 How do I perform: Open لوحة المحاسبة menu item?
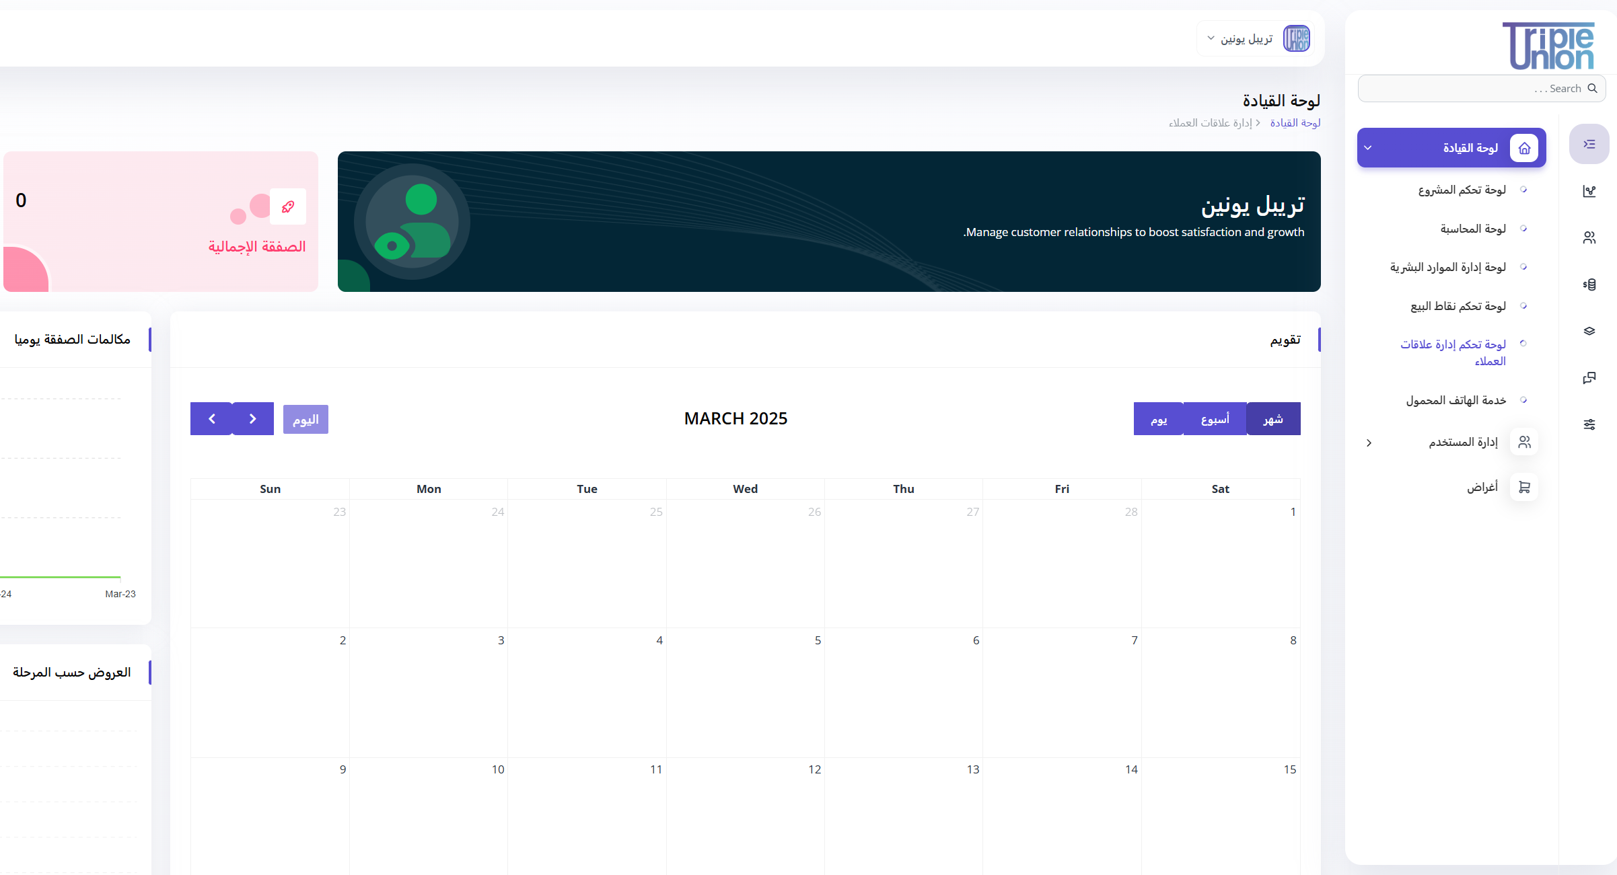coord(1472,229)
